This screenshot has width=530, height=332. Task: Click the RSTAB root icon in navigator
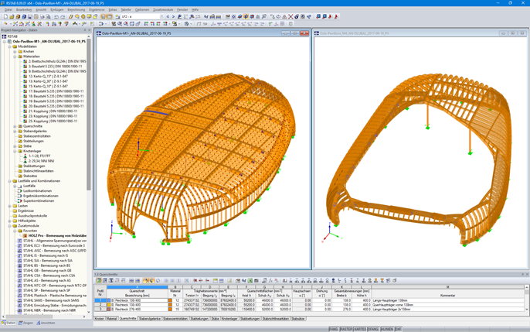pos(4,36)
